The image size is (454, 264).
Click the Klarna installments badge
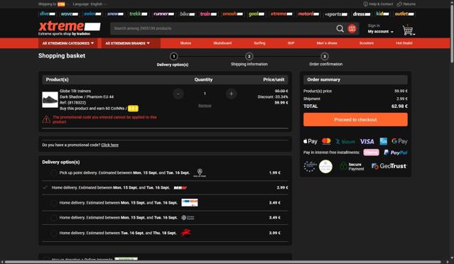[371, 153]
